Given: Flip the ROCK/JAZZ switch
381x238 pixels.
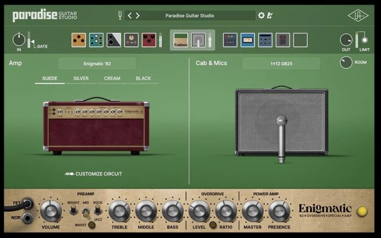Looking at the screenshot, I should point(97,210).
